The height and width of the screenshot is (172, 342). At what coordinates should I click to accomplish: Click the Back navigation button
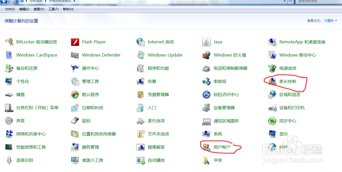click(4, 2)
